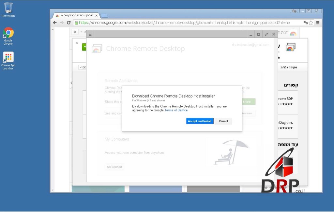334x212 pixels.
Task: Cancel the host installer download dialog
Action: coord(223,121)
